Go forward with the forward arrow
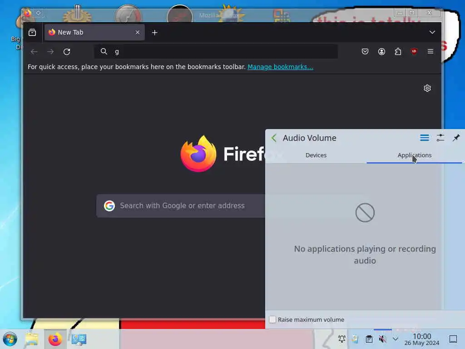The image size is (465, 349). tap(50, 52)
